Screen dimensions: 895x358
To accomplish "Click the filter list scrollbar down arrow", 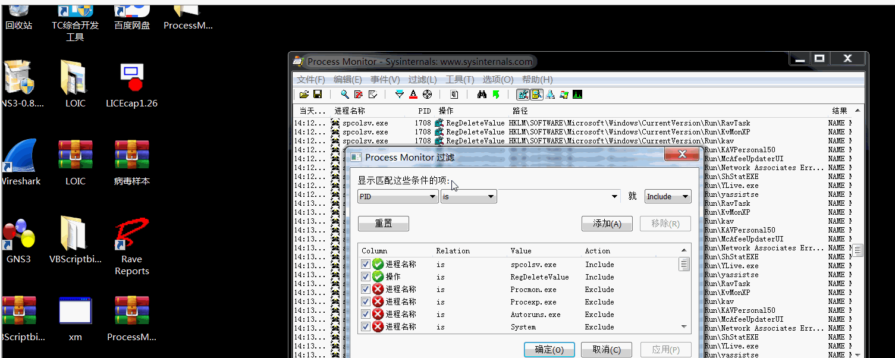I will click(x=684, y=326).
